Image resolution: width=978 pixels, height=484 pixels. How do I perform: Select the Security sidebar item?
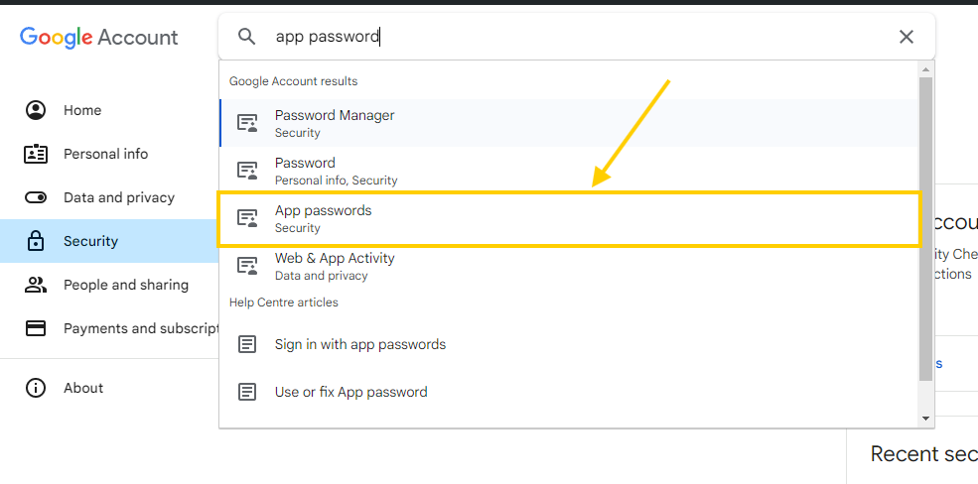109,241
